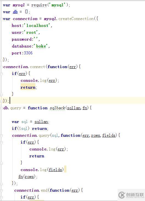The width and height of the screenshot is (145, 201).
Task: Click the sqlback function name
Action: [x=57, y=108]
